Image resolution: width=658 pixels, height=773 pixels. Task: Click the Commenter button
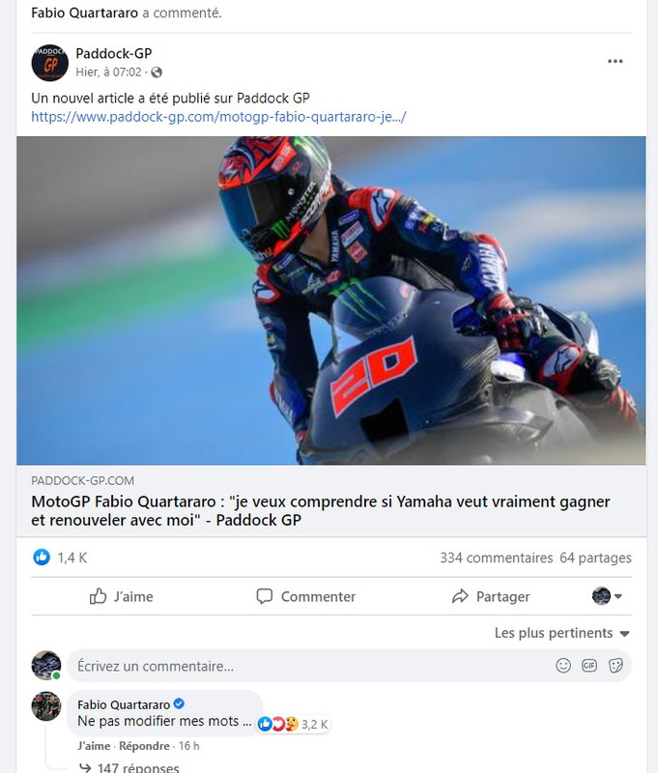coord(305,596)
